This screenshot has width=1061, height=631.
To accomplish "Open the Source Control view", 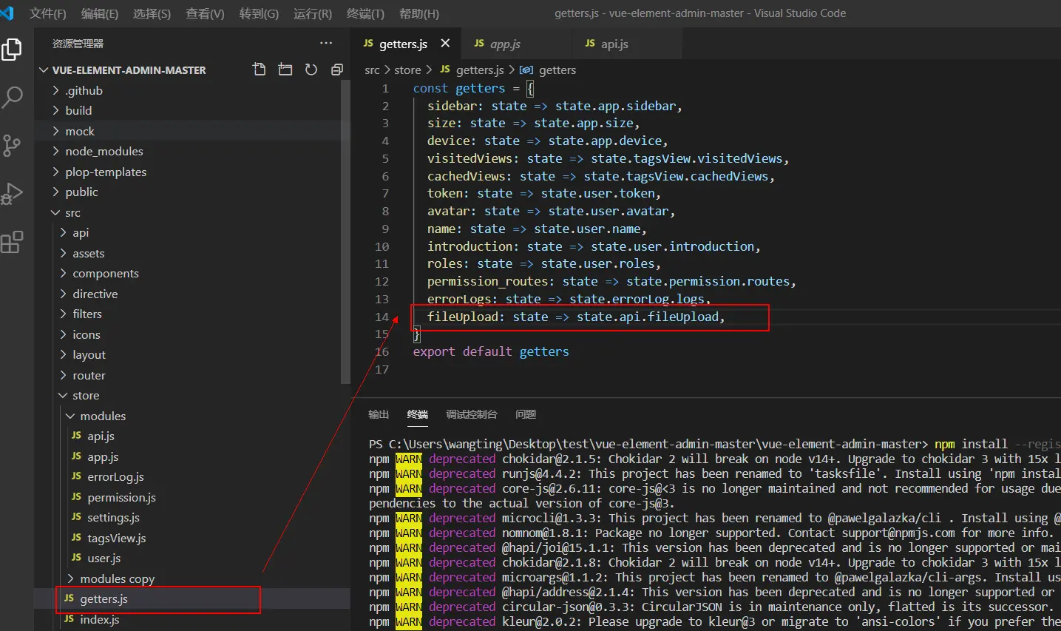I will click(13, 145).
